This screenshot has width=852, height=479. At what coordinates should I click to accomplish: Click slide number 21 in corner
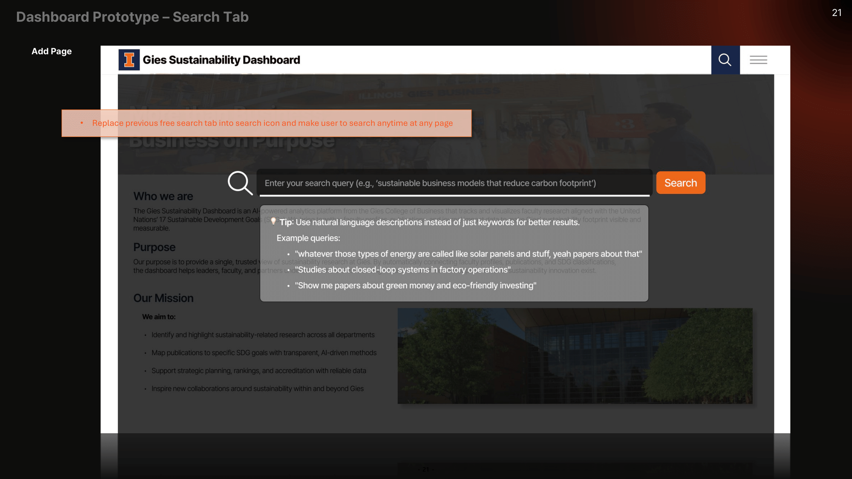coord(836,13)
